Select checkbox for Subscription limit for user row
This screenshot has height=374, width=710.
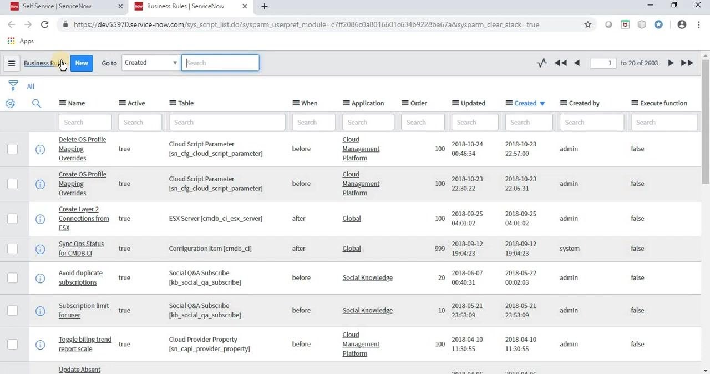(12, 310)
